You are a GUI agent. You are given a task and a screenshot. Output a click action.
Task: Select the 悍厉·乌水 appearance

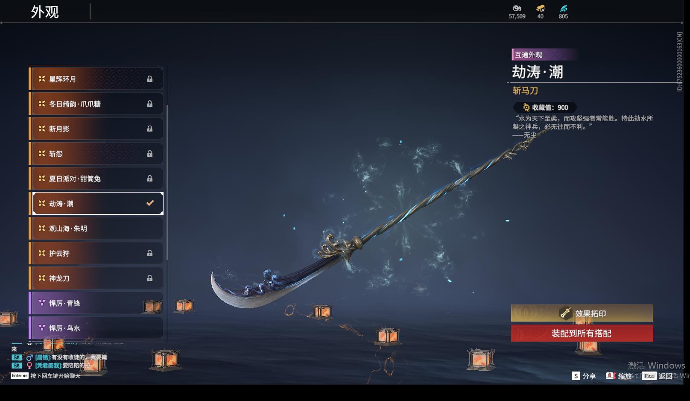click(x=96, y=328)
